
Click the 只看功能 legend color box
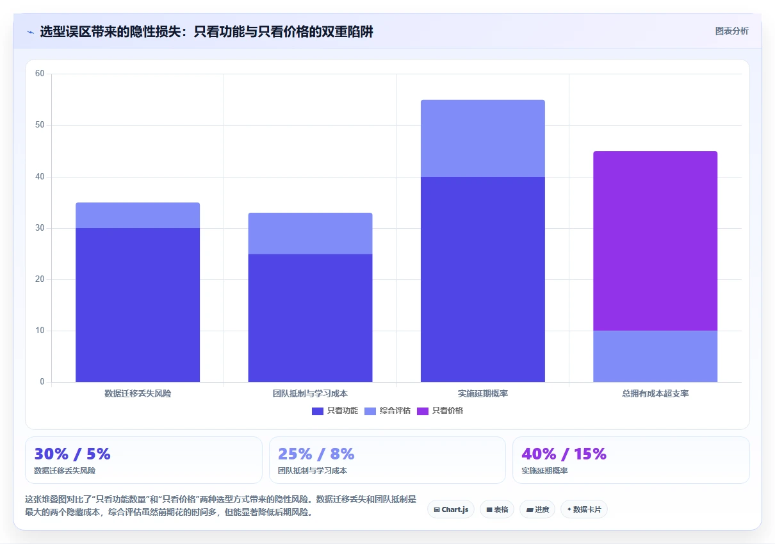pyautogui.click(x=318, y=411)
